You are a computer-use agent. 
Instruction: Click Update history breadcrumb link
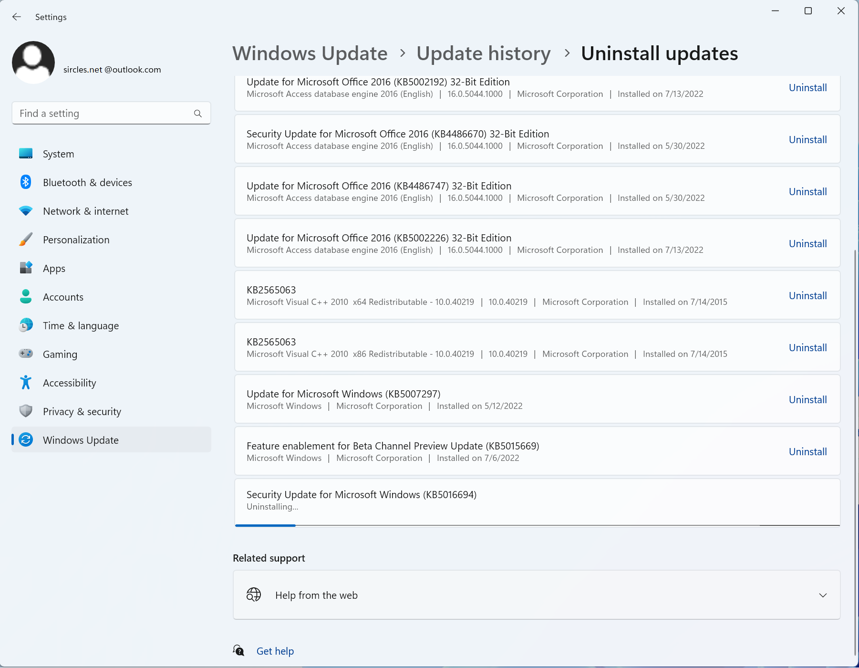[484, 53]
